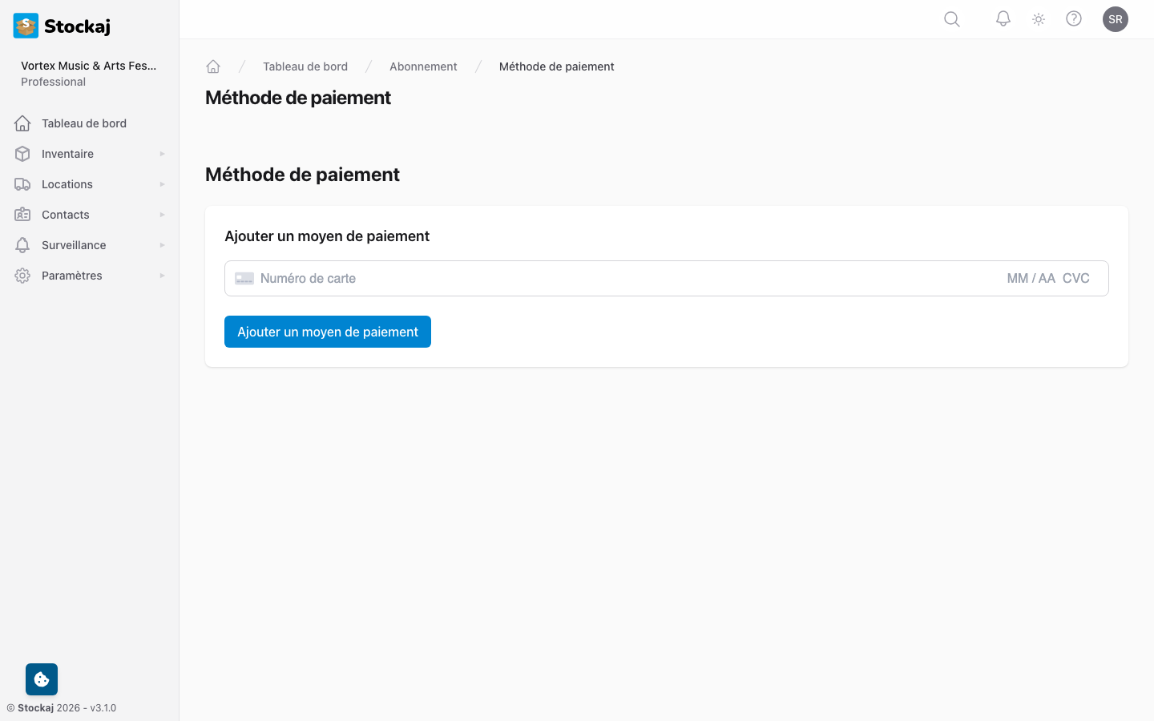Open the help question mark icon
Image resolution: width=1154 pixels, height=721 pixels.
click(x=1074, y=18)
